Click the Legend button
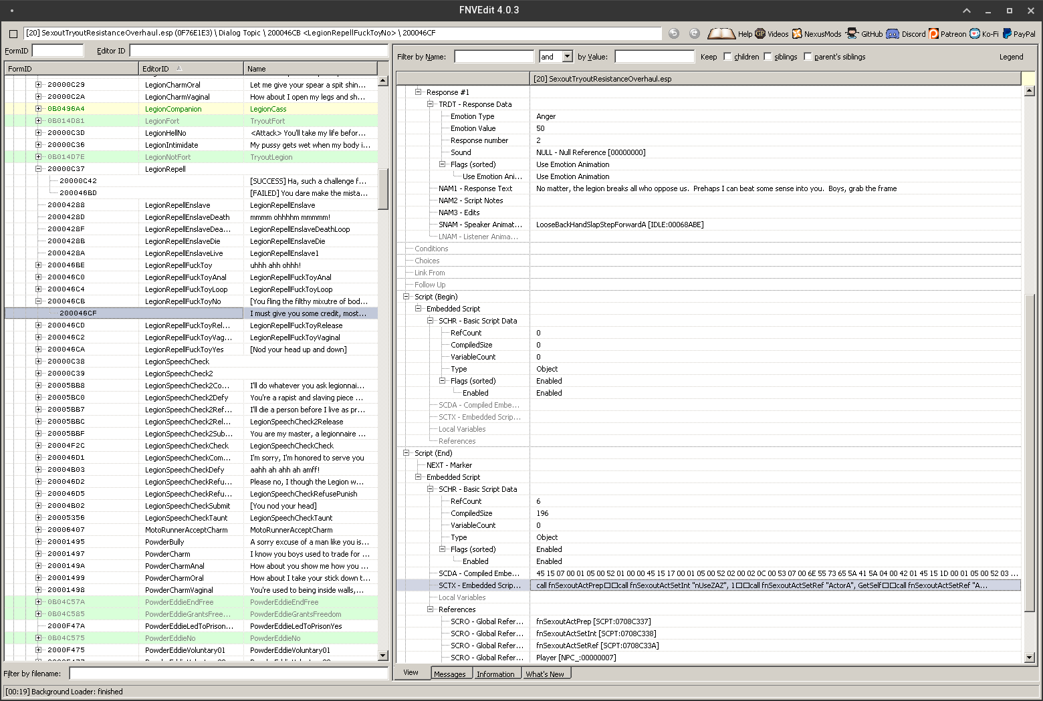The image size is (1043, 701). [x=1011, y=57]
